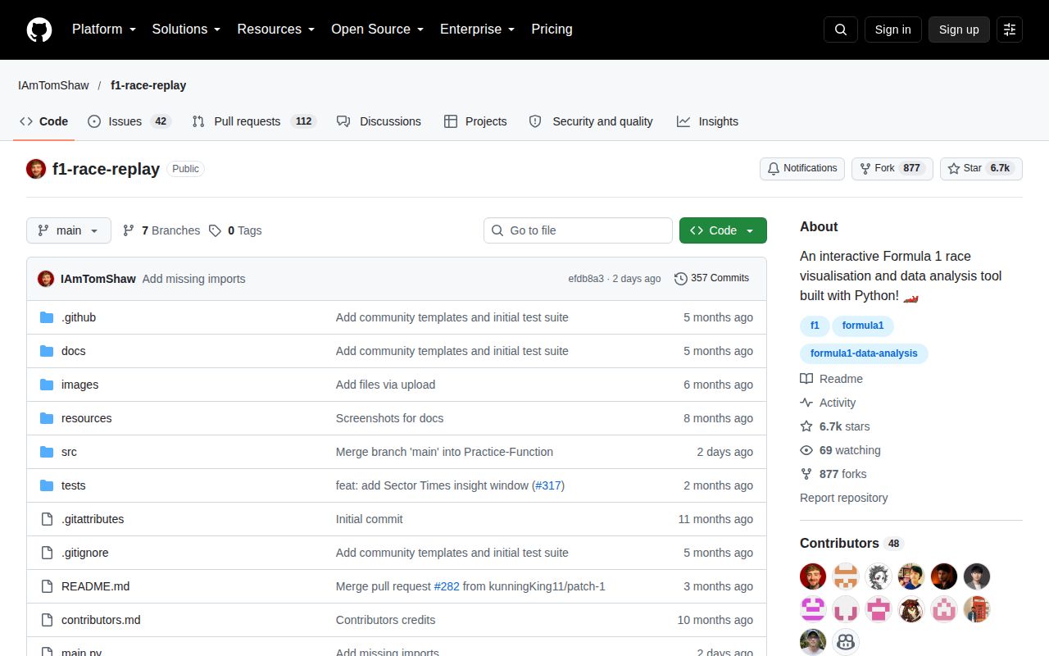Switch to the Security and quality tab
The height and width of the screenshot is (656, 1049).
pyautogui.click(x=591, y=121)
